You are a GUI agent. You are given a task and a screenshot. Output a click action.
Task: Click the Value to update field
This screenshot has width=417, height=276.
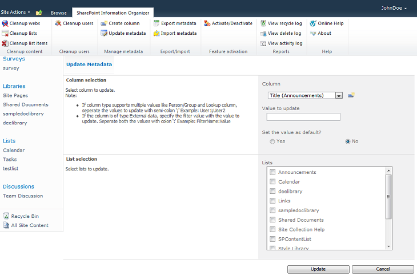(303, 117)
